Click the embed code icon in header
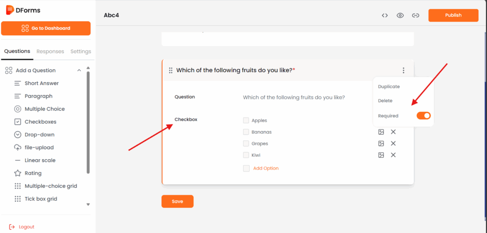Screen dimensions: 487x233 (x=385, y=15)
